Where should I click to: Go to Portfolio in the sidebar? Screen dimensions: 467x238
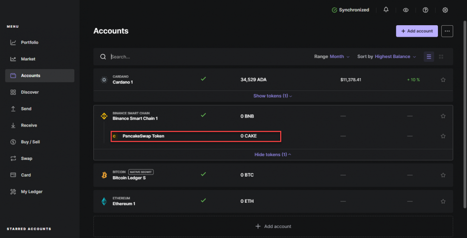coord(30,42)
